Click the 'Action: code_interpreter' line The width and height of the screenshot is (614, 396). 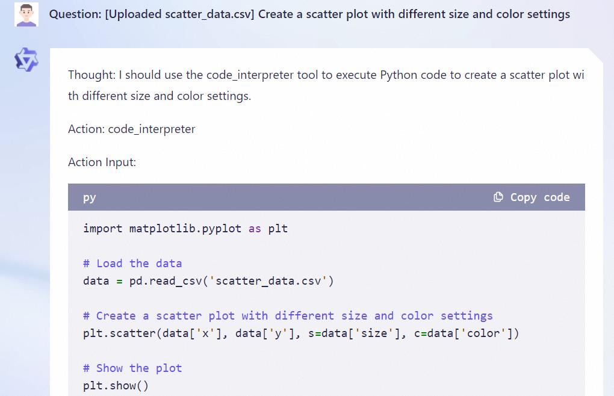(x=131, y=129)
